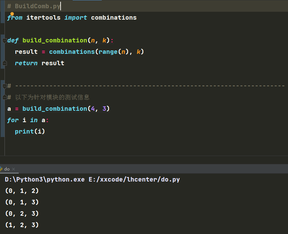Screen dimensions: 288x234
Task: Click the 'result' variable in assignment line
Action: (x=26, y=52)
